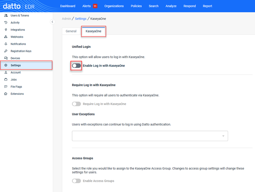Click the Extensions puzzle icon
Screen dimensions: 255x192
6,94
